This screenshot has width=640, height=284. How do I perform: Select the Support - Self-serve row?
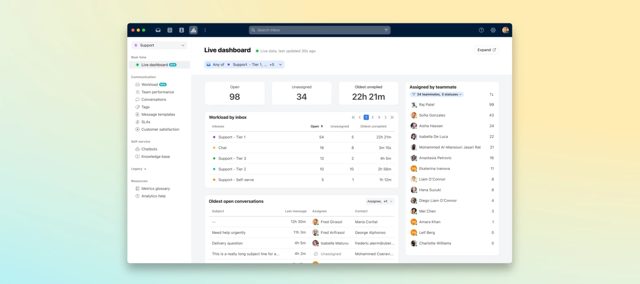pyautogui.click(x=302, y=180)
